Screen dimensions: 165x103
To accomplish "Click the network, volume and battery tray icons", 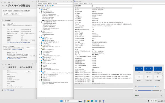I will (x=153, y=101).
